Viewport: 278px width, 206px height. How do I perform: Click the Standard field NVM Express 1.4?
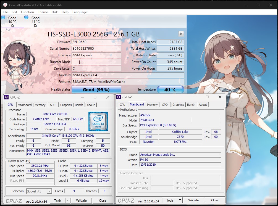coord(128,75)
